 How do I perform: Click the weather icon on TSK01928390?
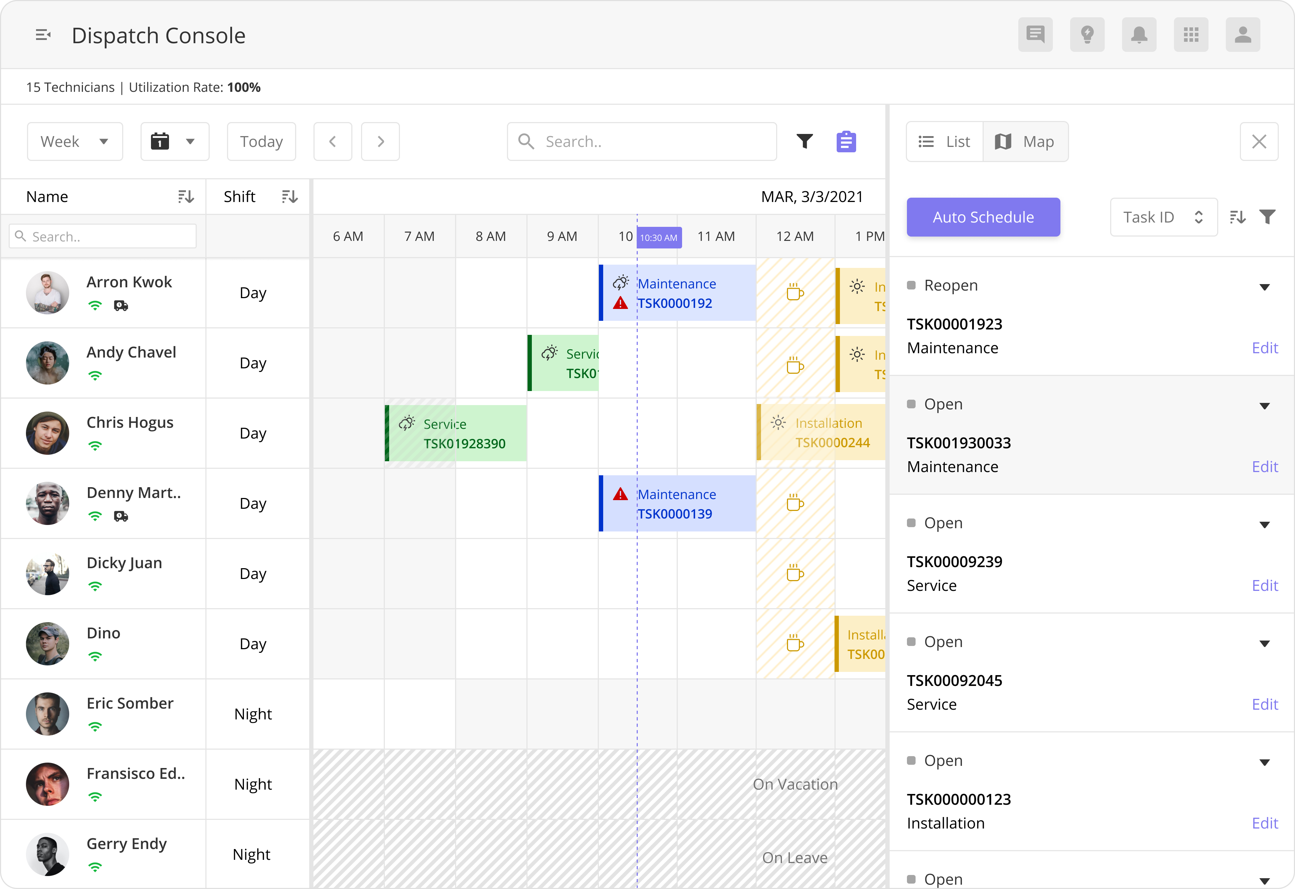click(x=407, y=423)
